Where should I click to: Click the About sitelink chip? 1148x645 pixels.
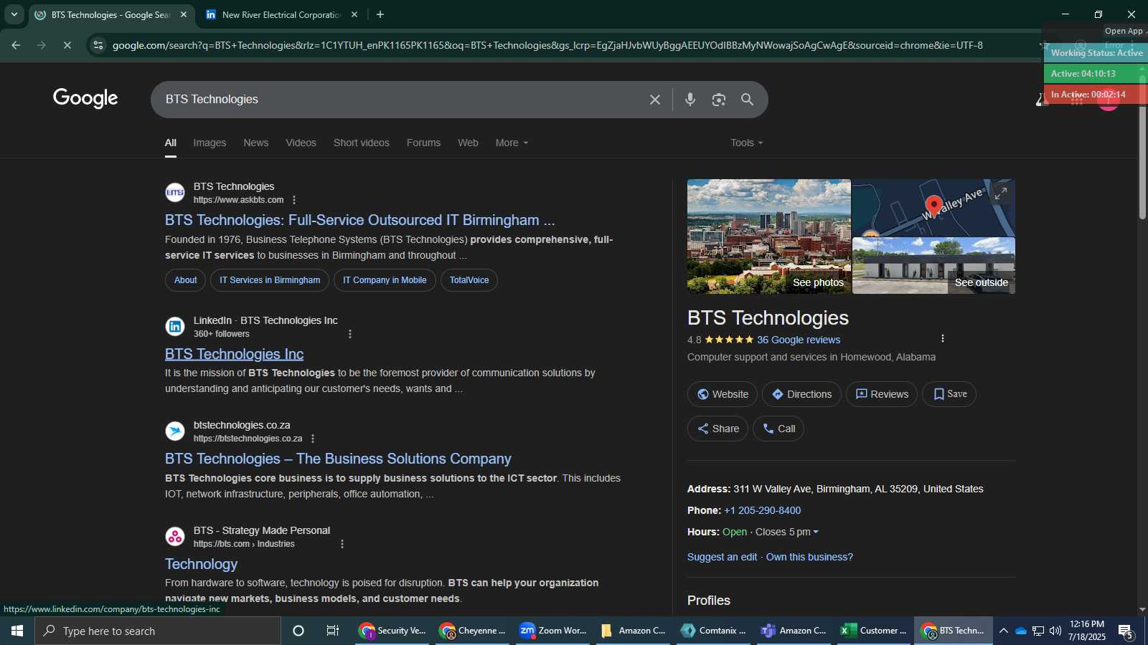point(185,280)
